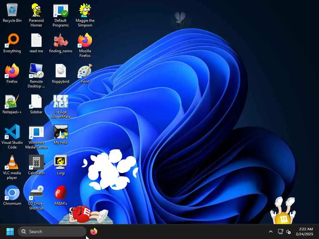Open the network status tray icon
Image resolution: width=319 pixels, height=239 pixels.
click(281, 232)
